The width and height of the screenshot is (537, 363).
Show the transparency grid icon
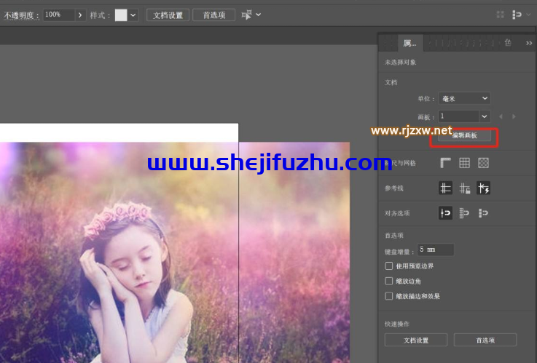click(x=483, y=163)
